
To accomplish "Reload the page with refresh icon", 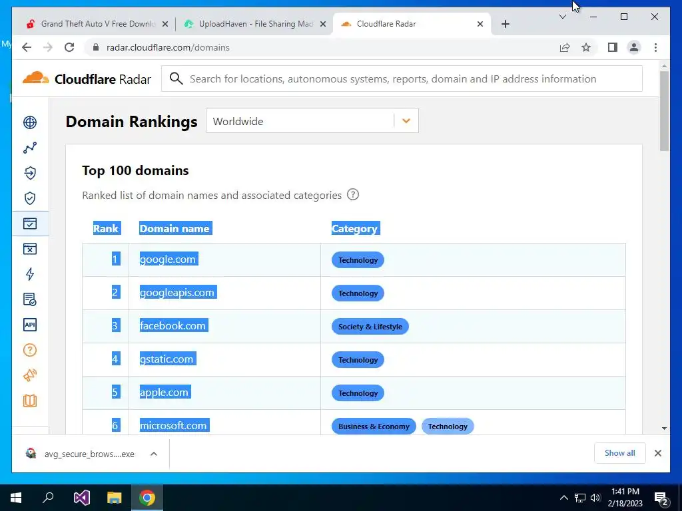I will [69, 47].
